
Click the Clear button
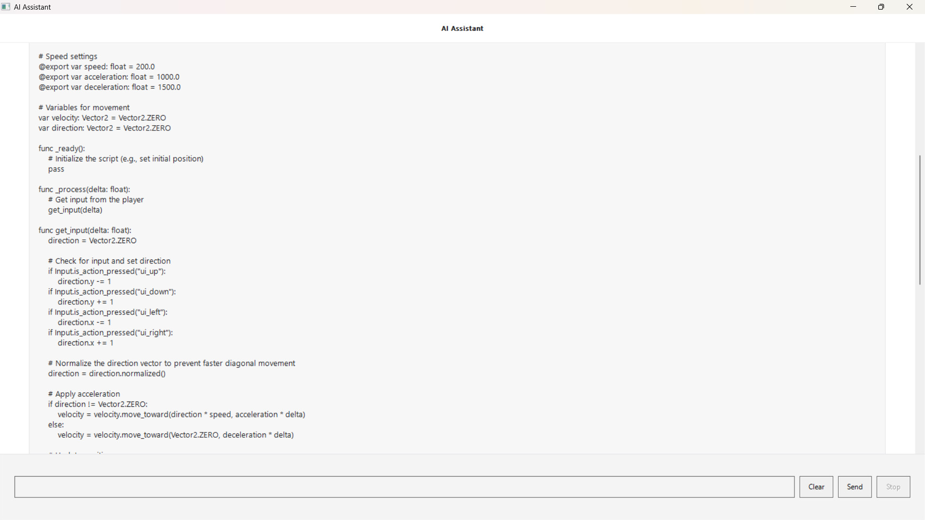click(816, 487)
